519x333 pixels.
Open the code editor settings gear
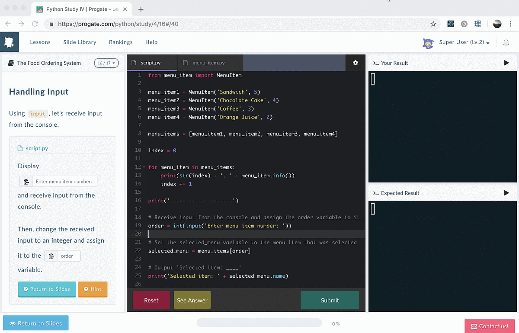(355, 63)
